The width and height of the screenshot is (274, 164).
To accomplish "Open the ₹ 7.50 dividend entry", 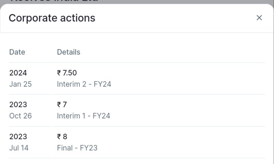I will coord(67,73).
